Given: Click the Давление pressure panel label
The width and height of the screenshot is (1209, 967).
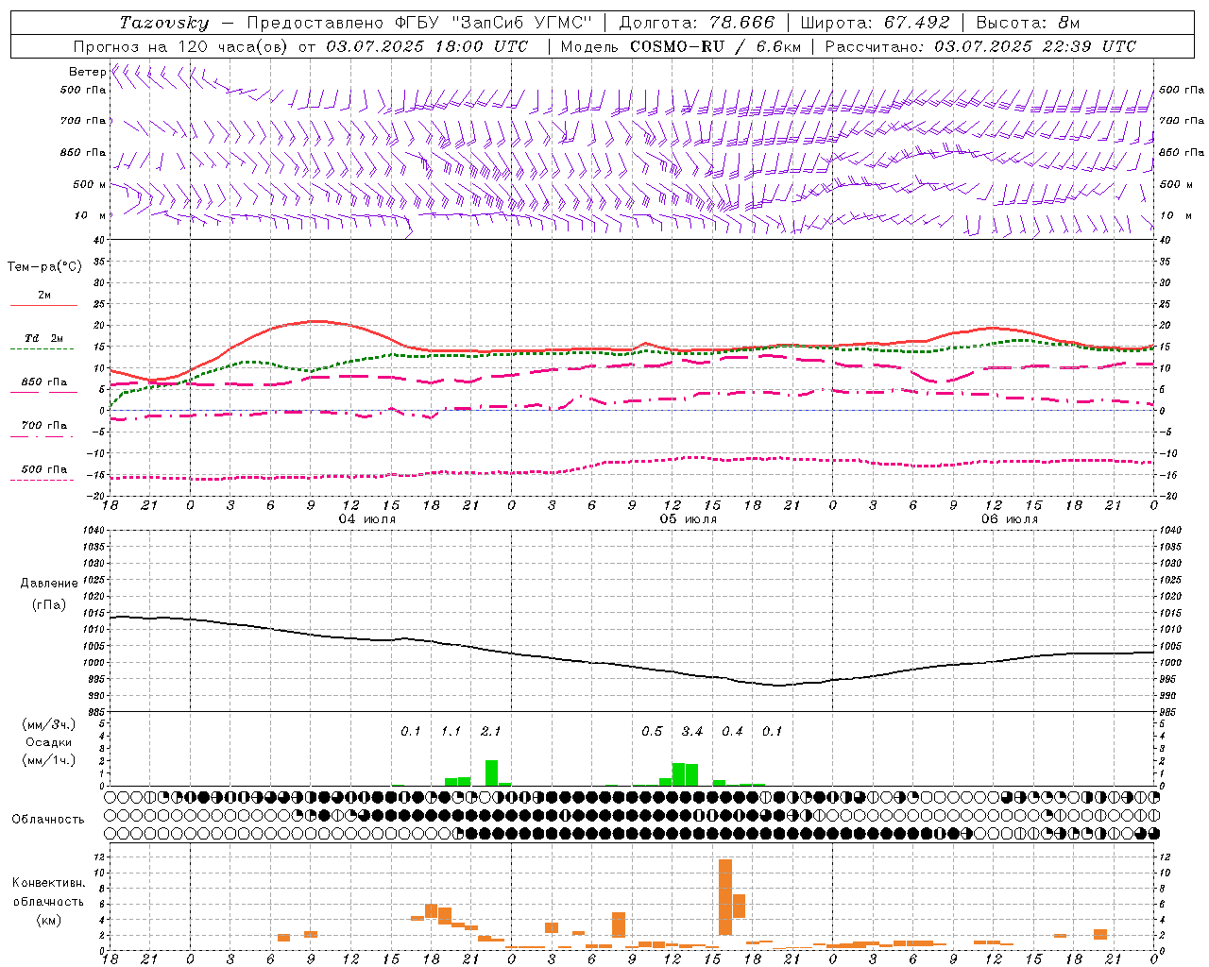Looking at the screenshot, I should (49, 584).
